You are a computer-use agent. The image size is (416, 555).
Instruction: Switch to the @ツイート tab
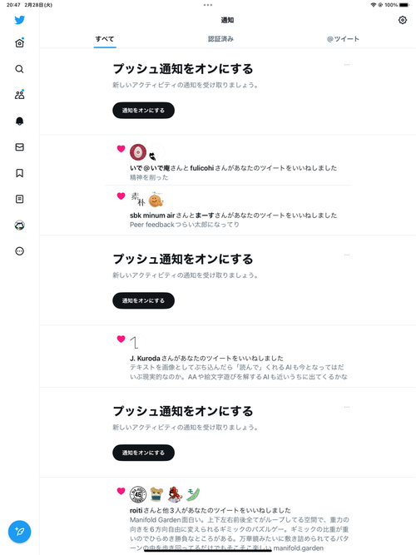point(343,39)
